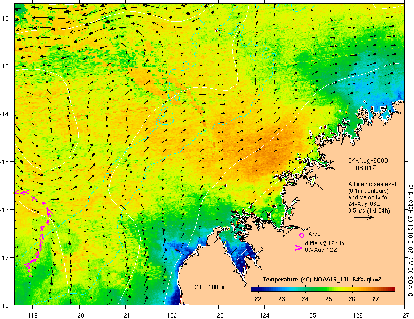The image size is (414, 319).
Task: Click the '0.5m/s (1kt 24h)' scale text
Action: click(x=369, y=211)
